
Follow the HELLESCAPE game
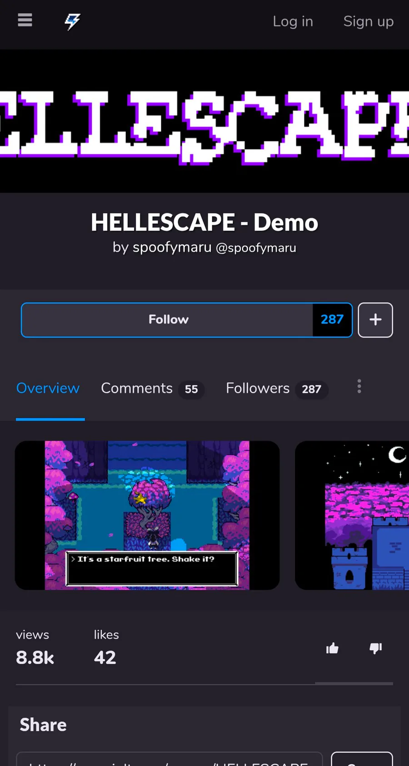[x=168, y=320]
